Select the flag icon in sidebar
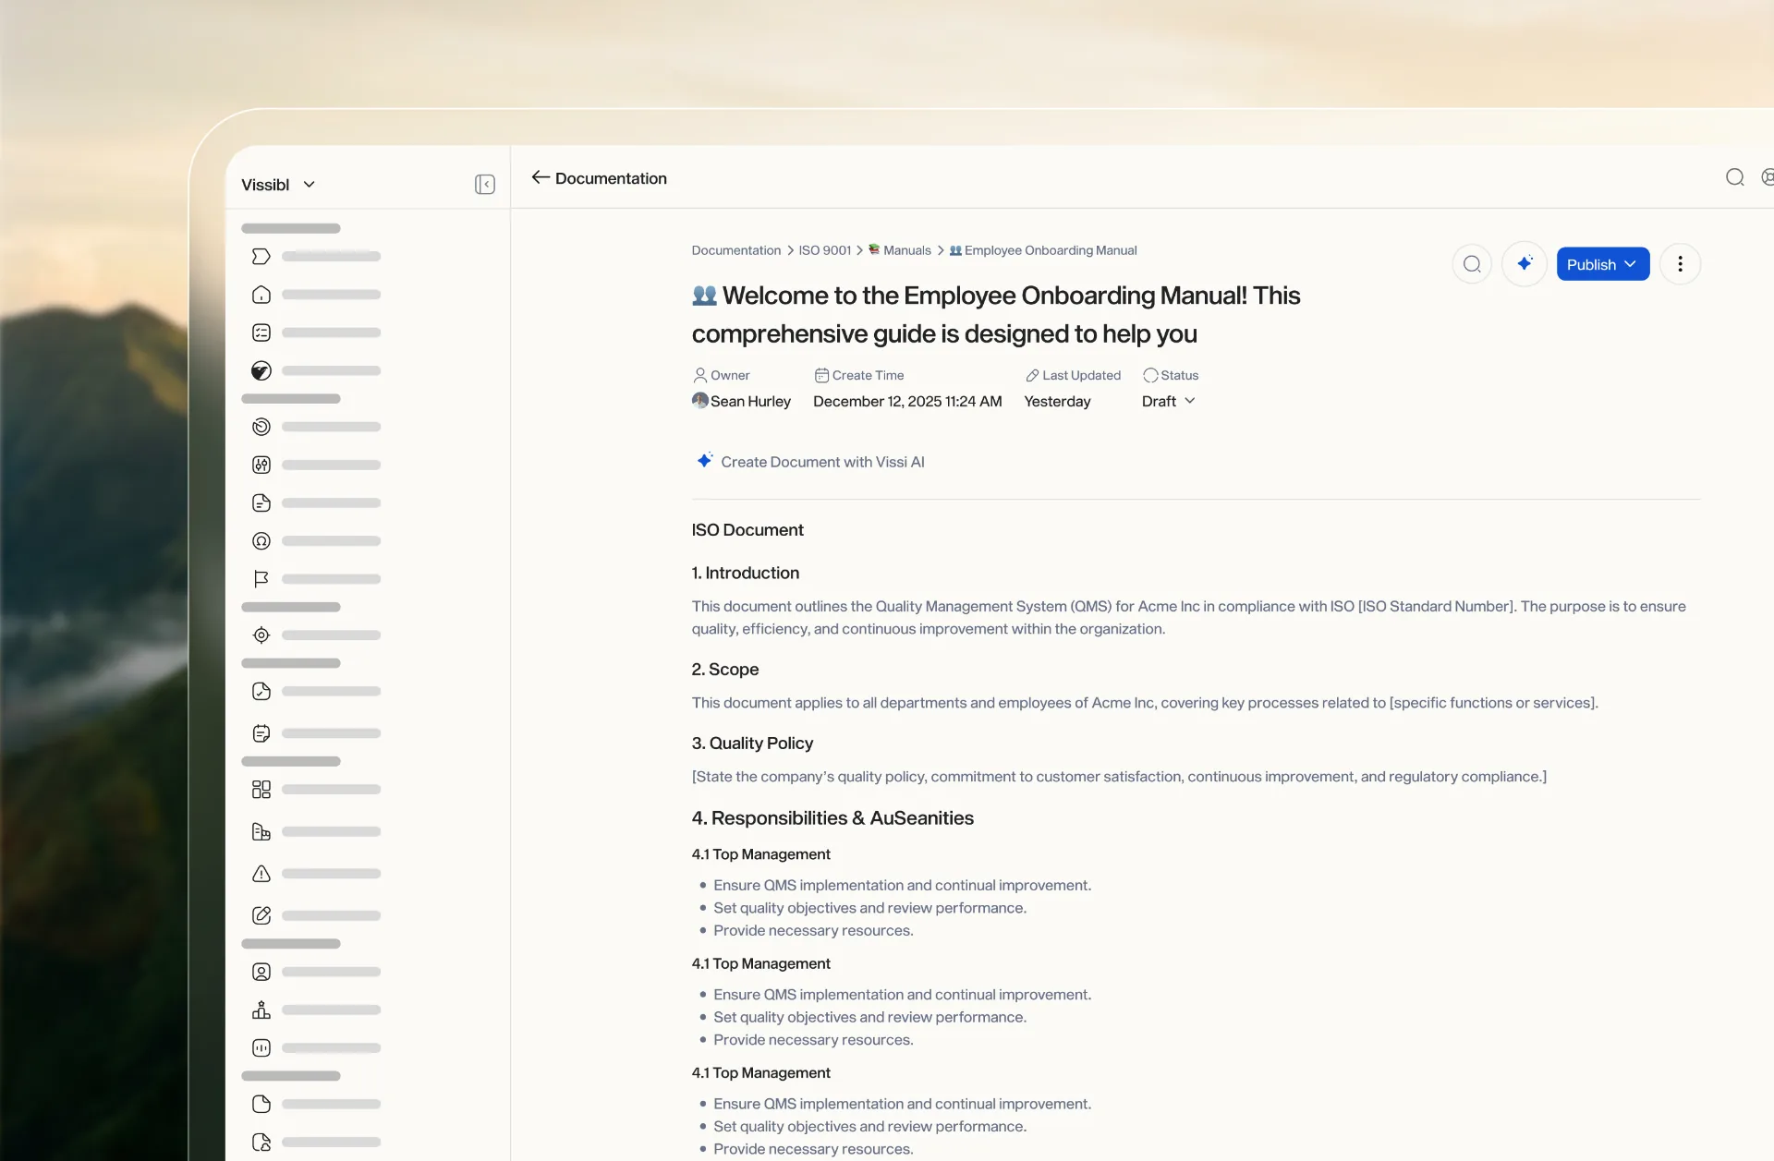The image size is (1774, 1161). [261, 579]
